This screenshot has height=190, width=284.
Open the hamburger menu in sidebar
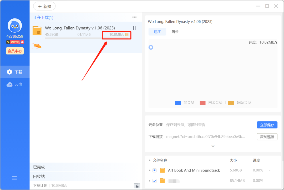click(x=14, y=178)
